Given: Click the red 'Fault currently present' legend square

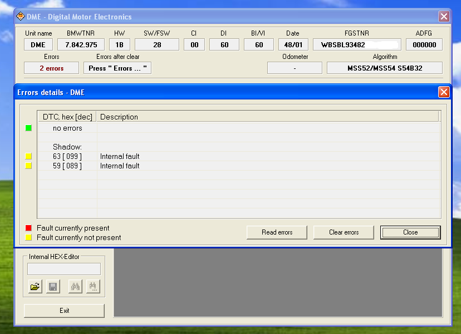Looking at the screenshot, I should (28, 228).
